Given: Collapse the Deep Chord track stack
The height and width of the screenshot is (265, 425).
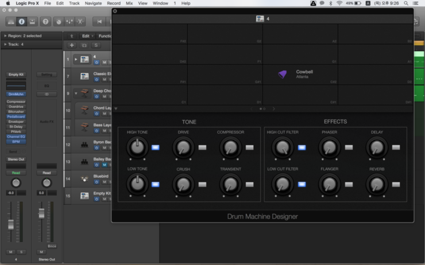Looking at the screenshot, I should click(x=76, y=93).
